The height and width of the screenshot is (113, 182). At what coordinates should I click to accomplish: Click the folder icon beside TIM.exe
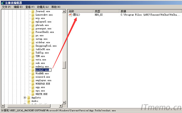coord(33,56)
